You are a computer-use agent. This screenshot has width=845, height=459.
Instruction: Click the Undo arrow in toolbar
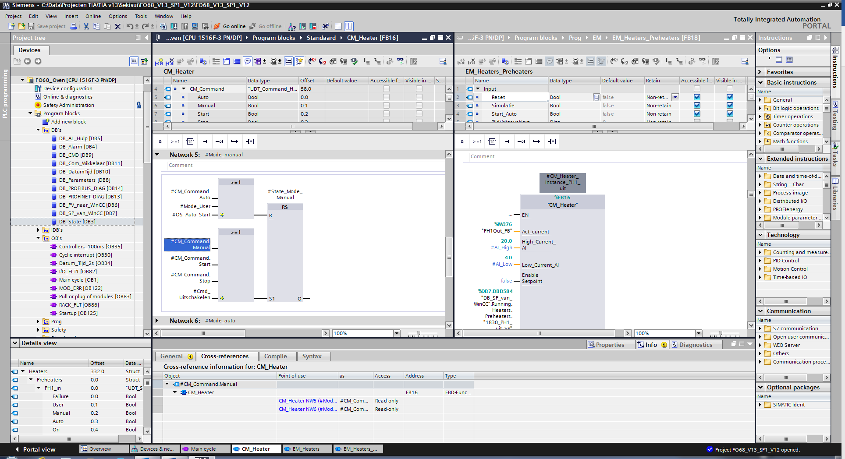[129, 26]
